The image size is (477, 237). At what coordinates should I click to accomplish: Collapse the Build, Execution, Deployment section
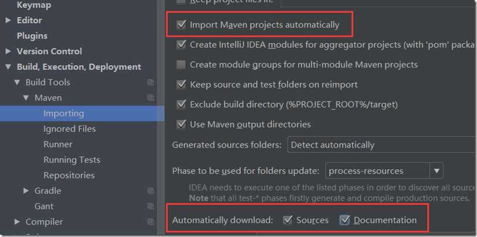(x=8, y=67)
